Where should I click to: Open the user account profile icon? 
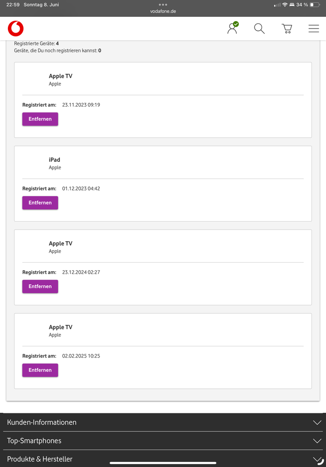coord(232,28)
